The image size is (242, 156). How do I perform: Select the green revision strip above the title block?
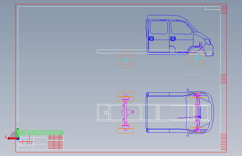point(41,132)
